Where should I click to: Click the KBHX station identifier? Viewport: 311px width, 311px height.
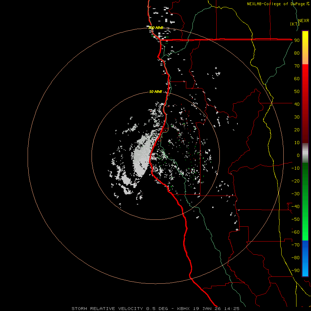click(184, 309)
